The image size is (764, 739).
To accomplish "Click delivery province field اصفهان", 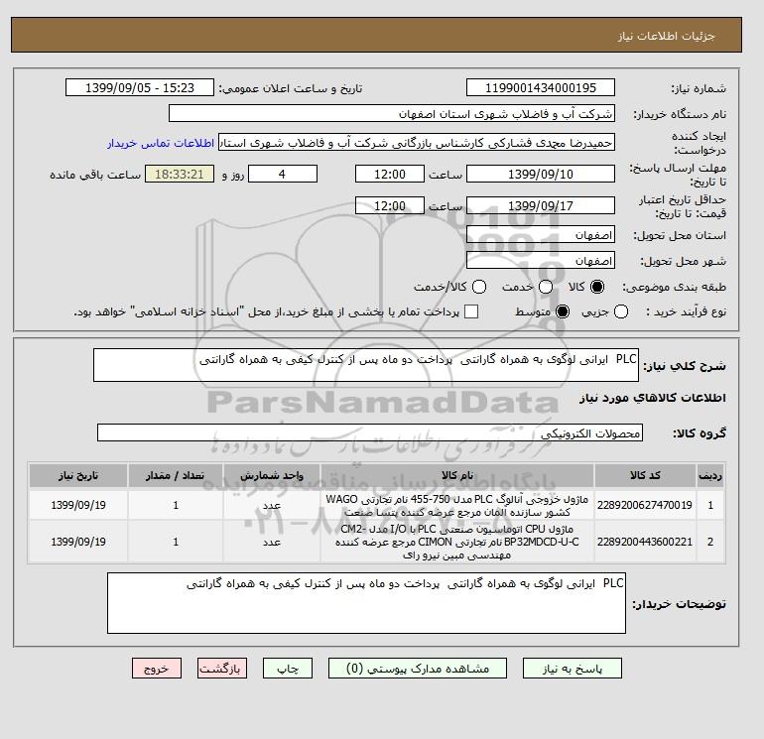I will 541,235.
